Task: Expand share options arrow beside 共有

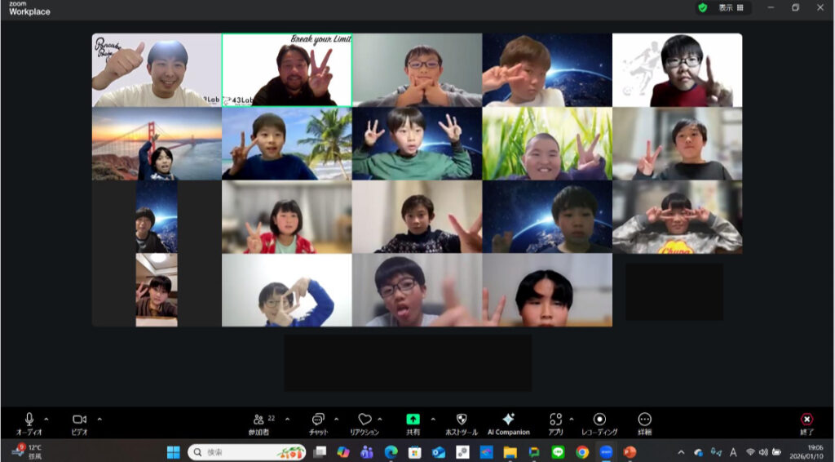Action: (x=433, y=419)
